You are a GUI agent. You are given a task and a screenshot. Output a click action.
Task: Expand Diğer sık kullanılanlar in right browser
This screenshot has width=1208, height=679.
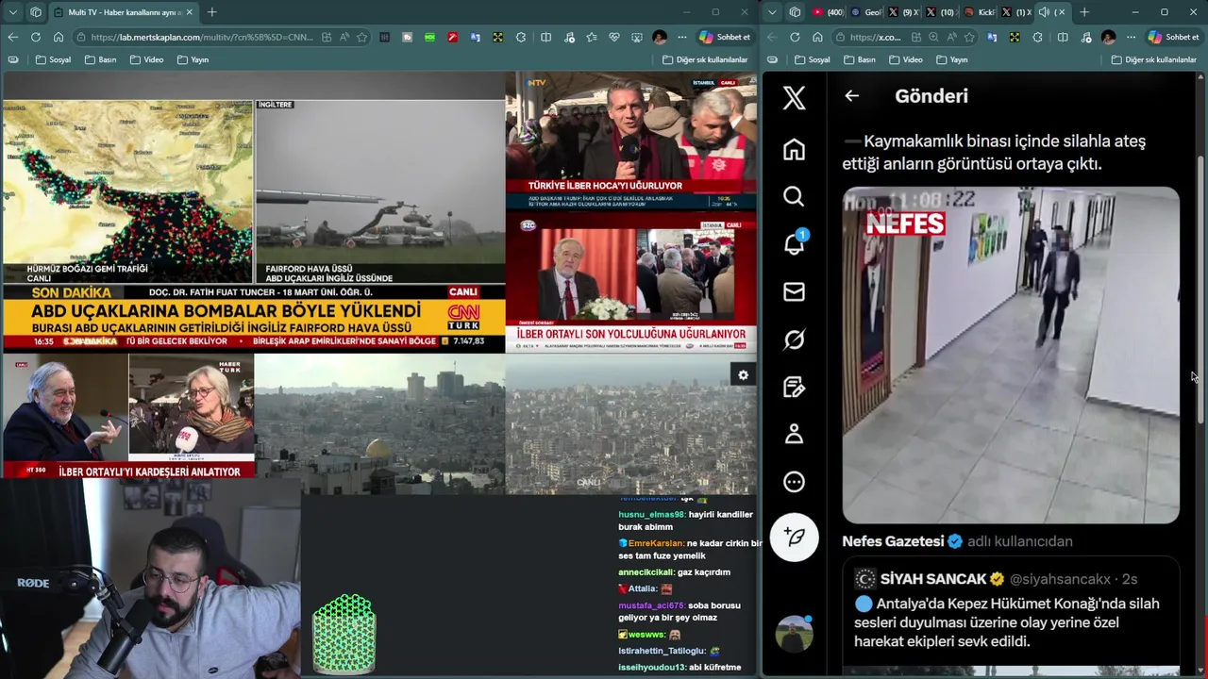click(x=1154, y=59)
